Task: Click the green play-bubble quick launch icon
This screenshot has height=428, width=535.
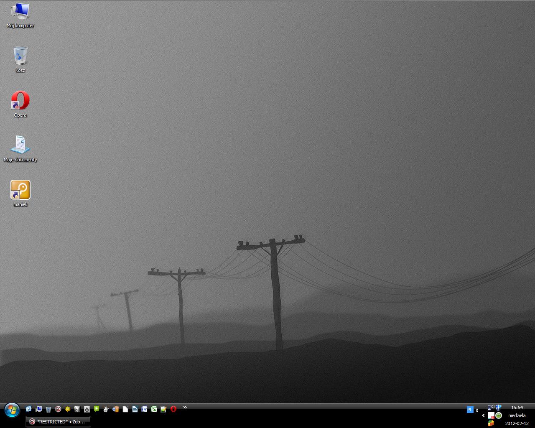Action: (97, 409)
